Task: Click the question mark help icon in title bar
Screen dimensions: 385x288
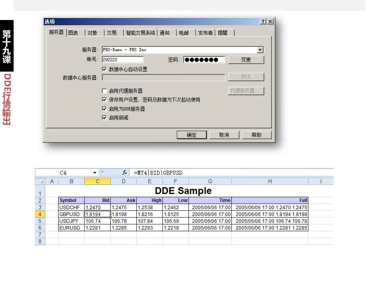Action: tap(263, 22)
